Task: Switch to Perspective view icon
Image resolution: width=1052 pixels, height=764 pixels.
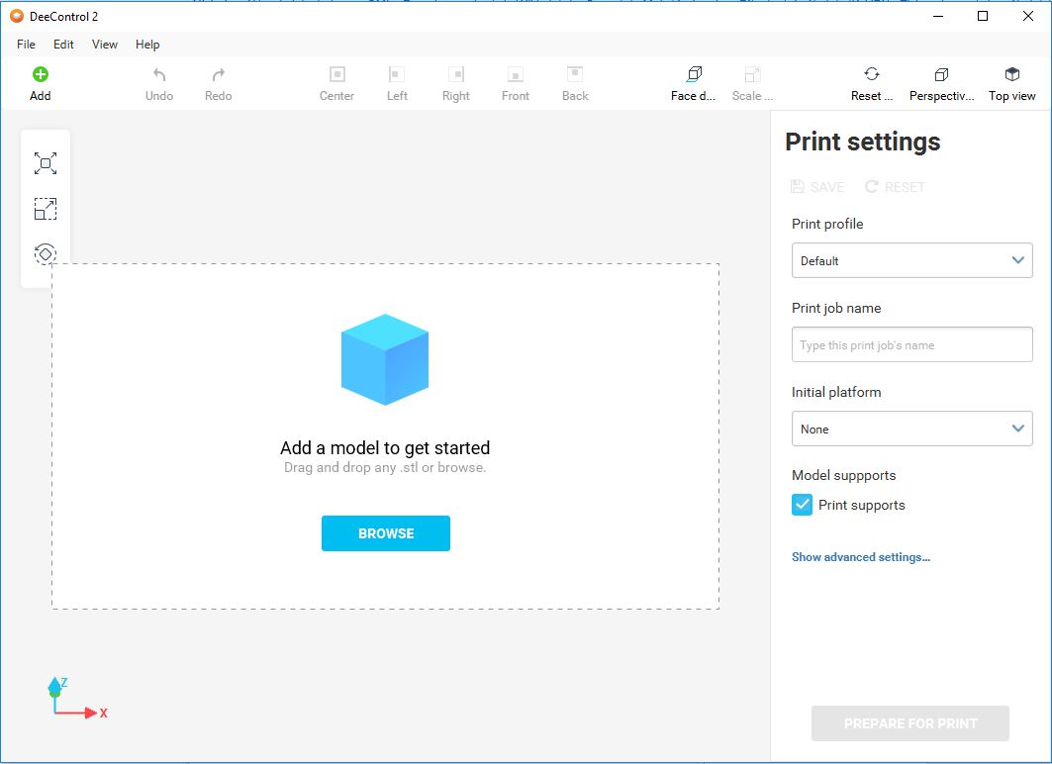Action: [x=941, y=75]
